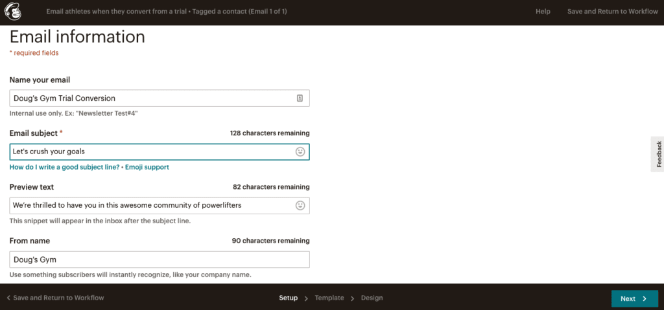This screenshot has height=310, width=664.
Task: Open the Emoji support link
Action: (x=147, y=167)
